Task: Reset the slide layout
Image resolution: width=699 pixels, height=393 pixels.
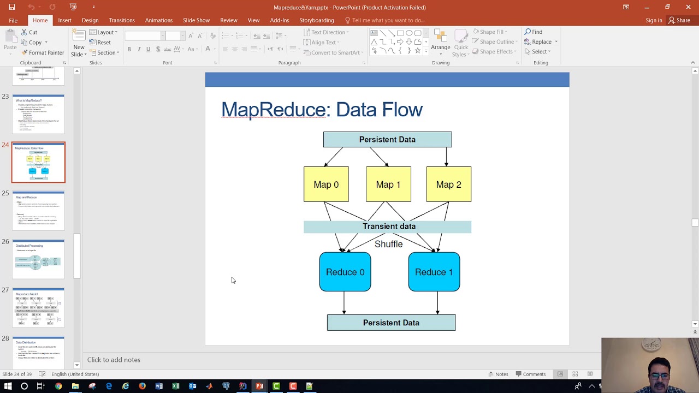Action: (x=100, y=43)
